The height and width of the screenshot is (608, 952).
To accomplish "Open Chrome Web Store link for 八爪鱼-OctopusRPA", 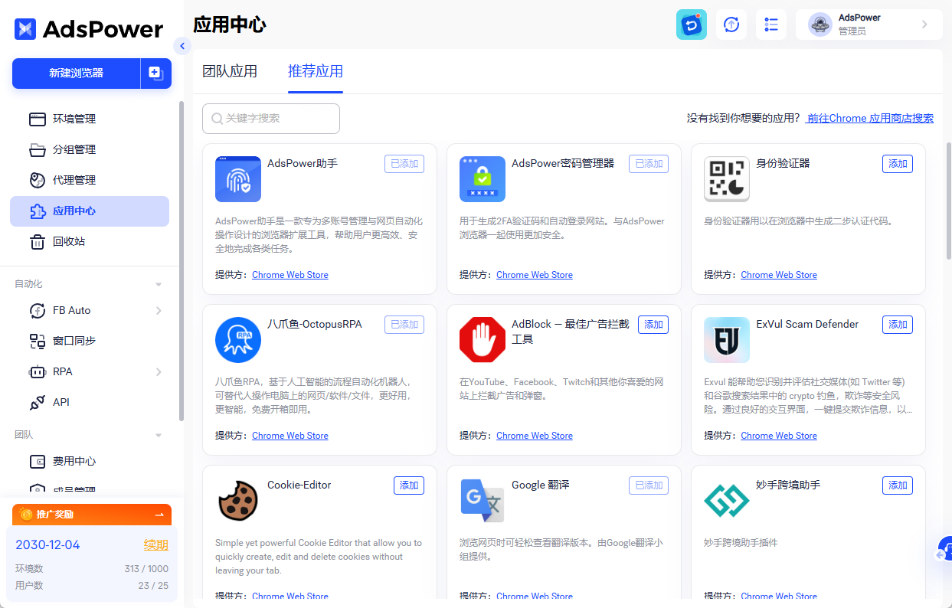I will (290, 436).
